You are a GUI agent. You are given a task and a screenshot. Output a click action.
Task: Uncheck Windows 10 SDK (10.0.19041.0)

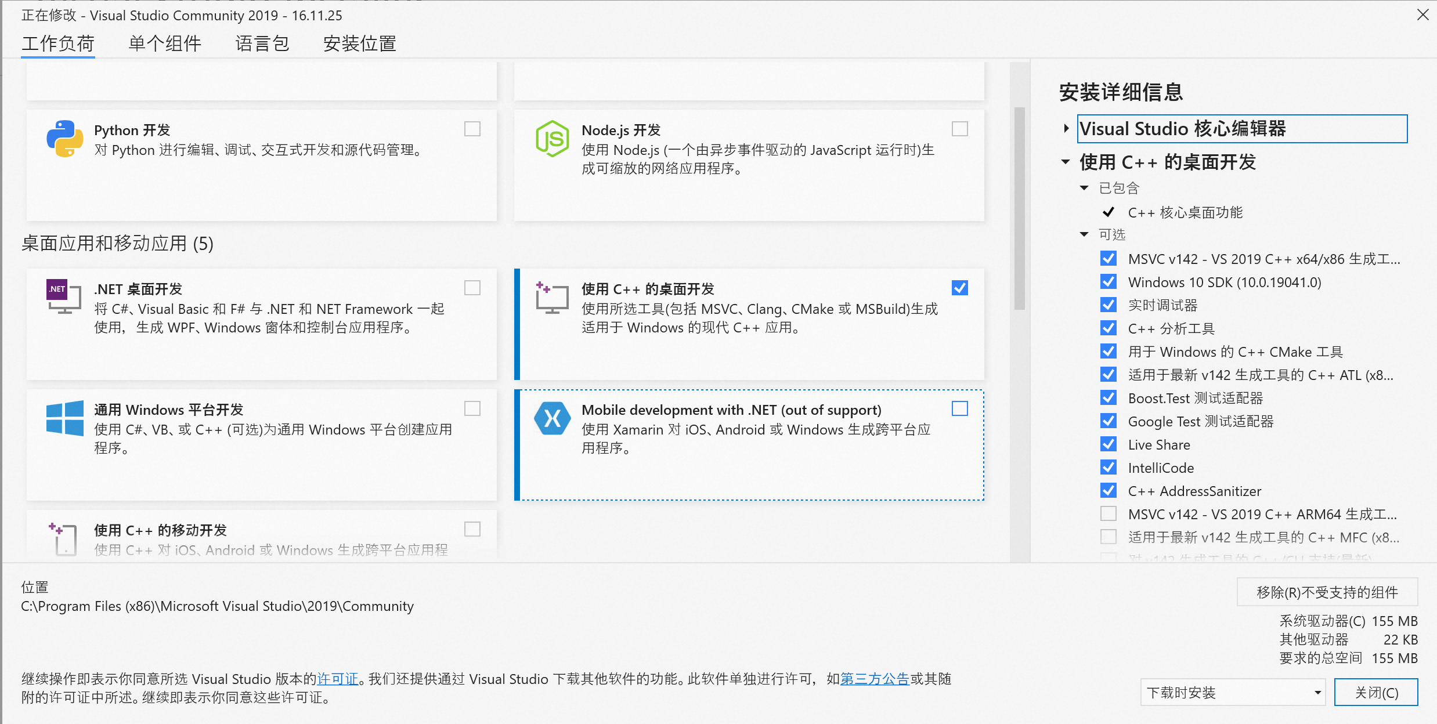pos(1109,281)
